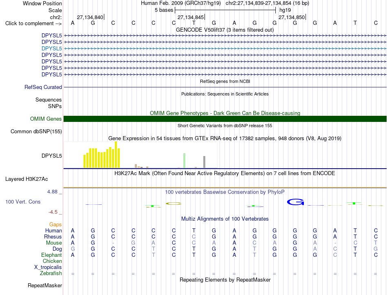387x295 pixels.
Task: Select the Mouse alignment row label
Action: tap(54, 243)
